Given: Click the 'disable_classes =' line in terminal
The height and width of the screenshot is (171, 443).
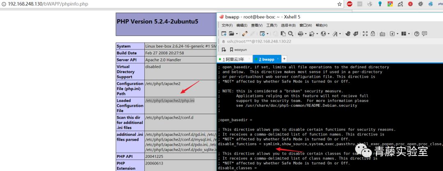Looking at the screenshot, I should pyautogui.click(x=237, y=168).
